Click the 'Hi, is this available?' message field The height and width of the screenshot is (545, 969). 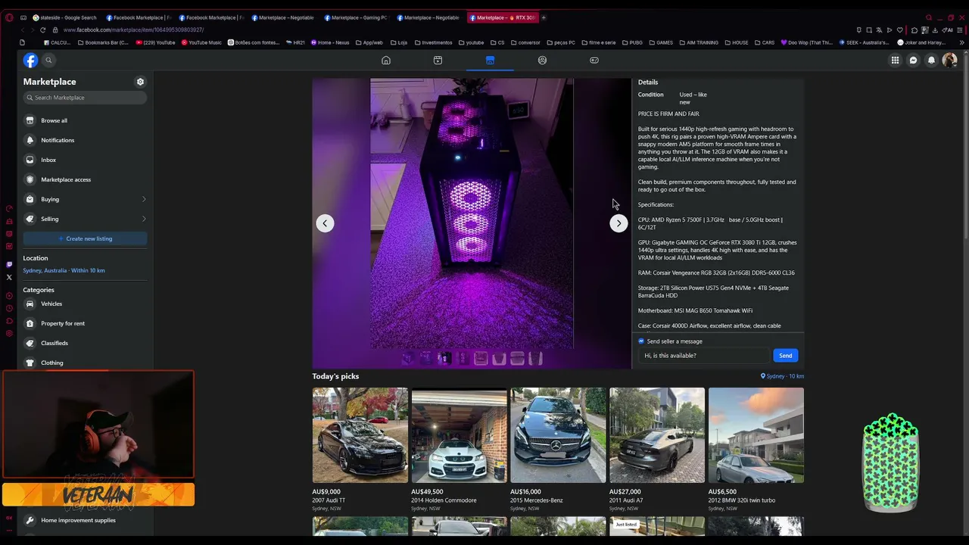(704, 356)
